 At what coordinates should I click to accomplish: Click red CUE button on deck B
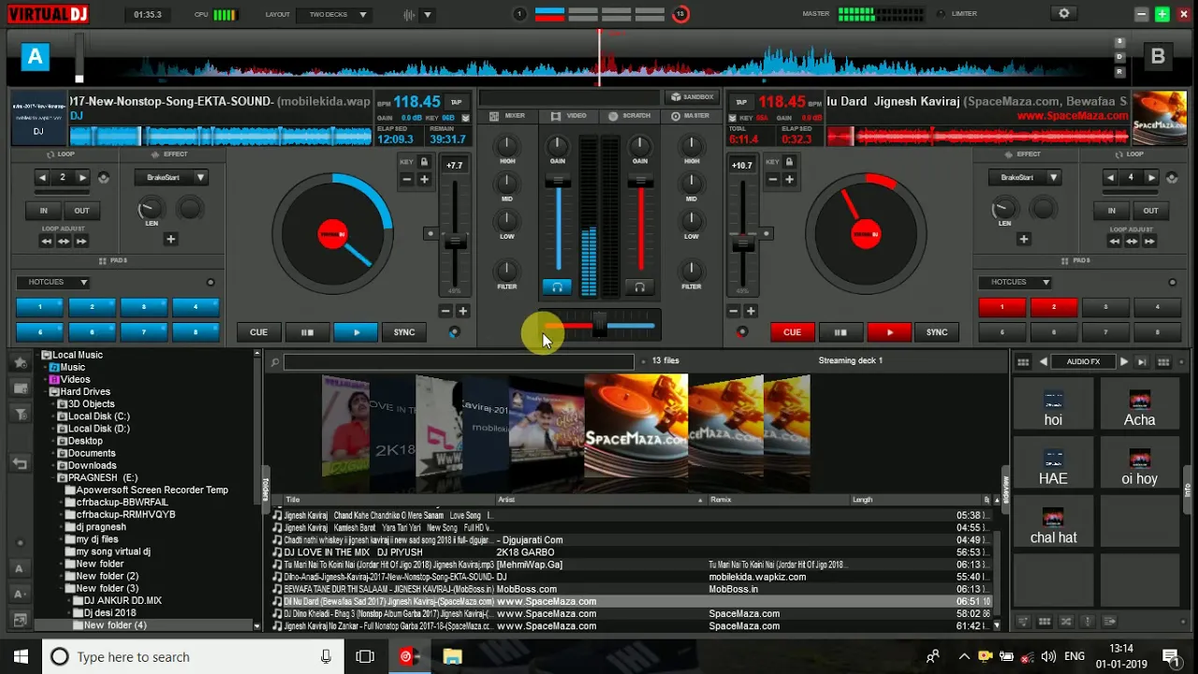pyautogui.click(x=792, y=332)
